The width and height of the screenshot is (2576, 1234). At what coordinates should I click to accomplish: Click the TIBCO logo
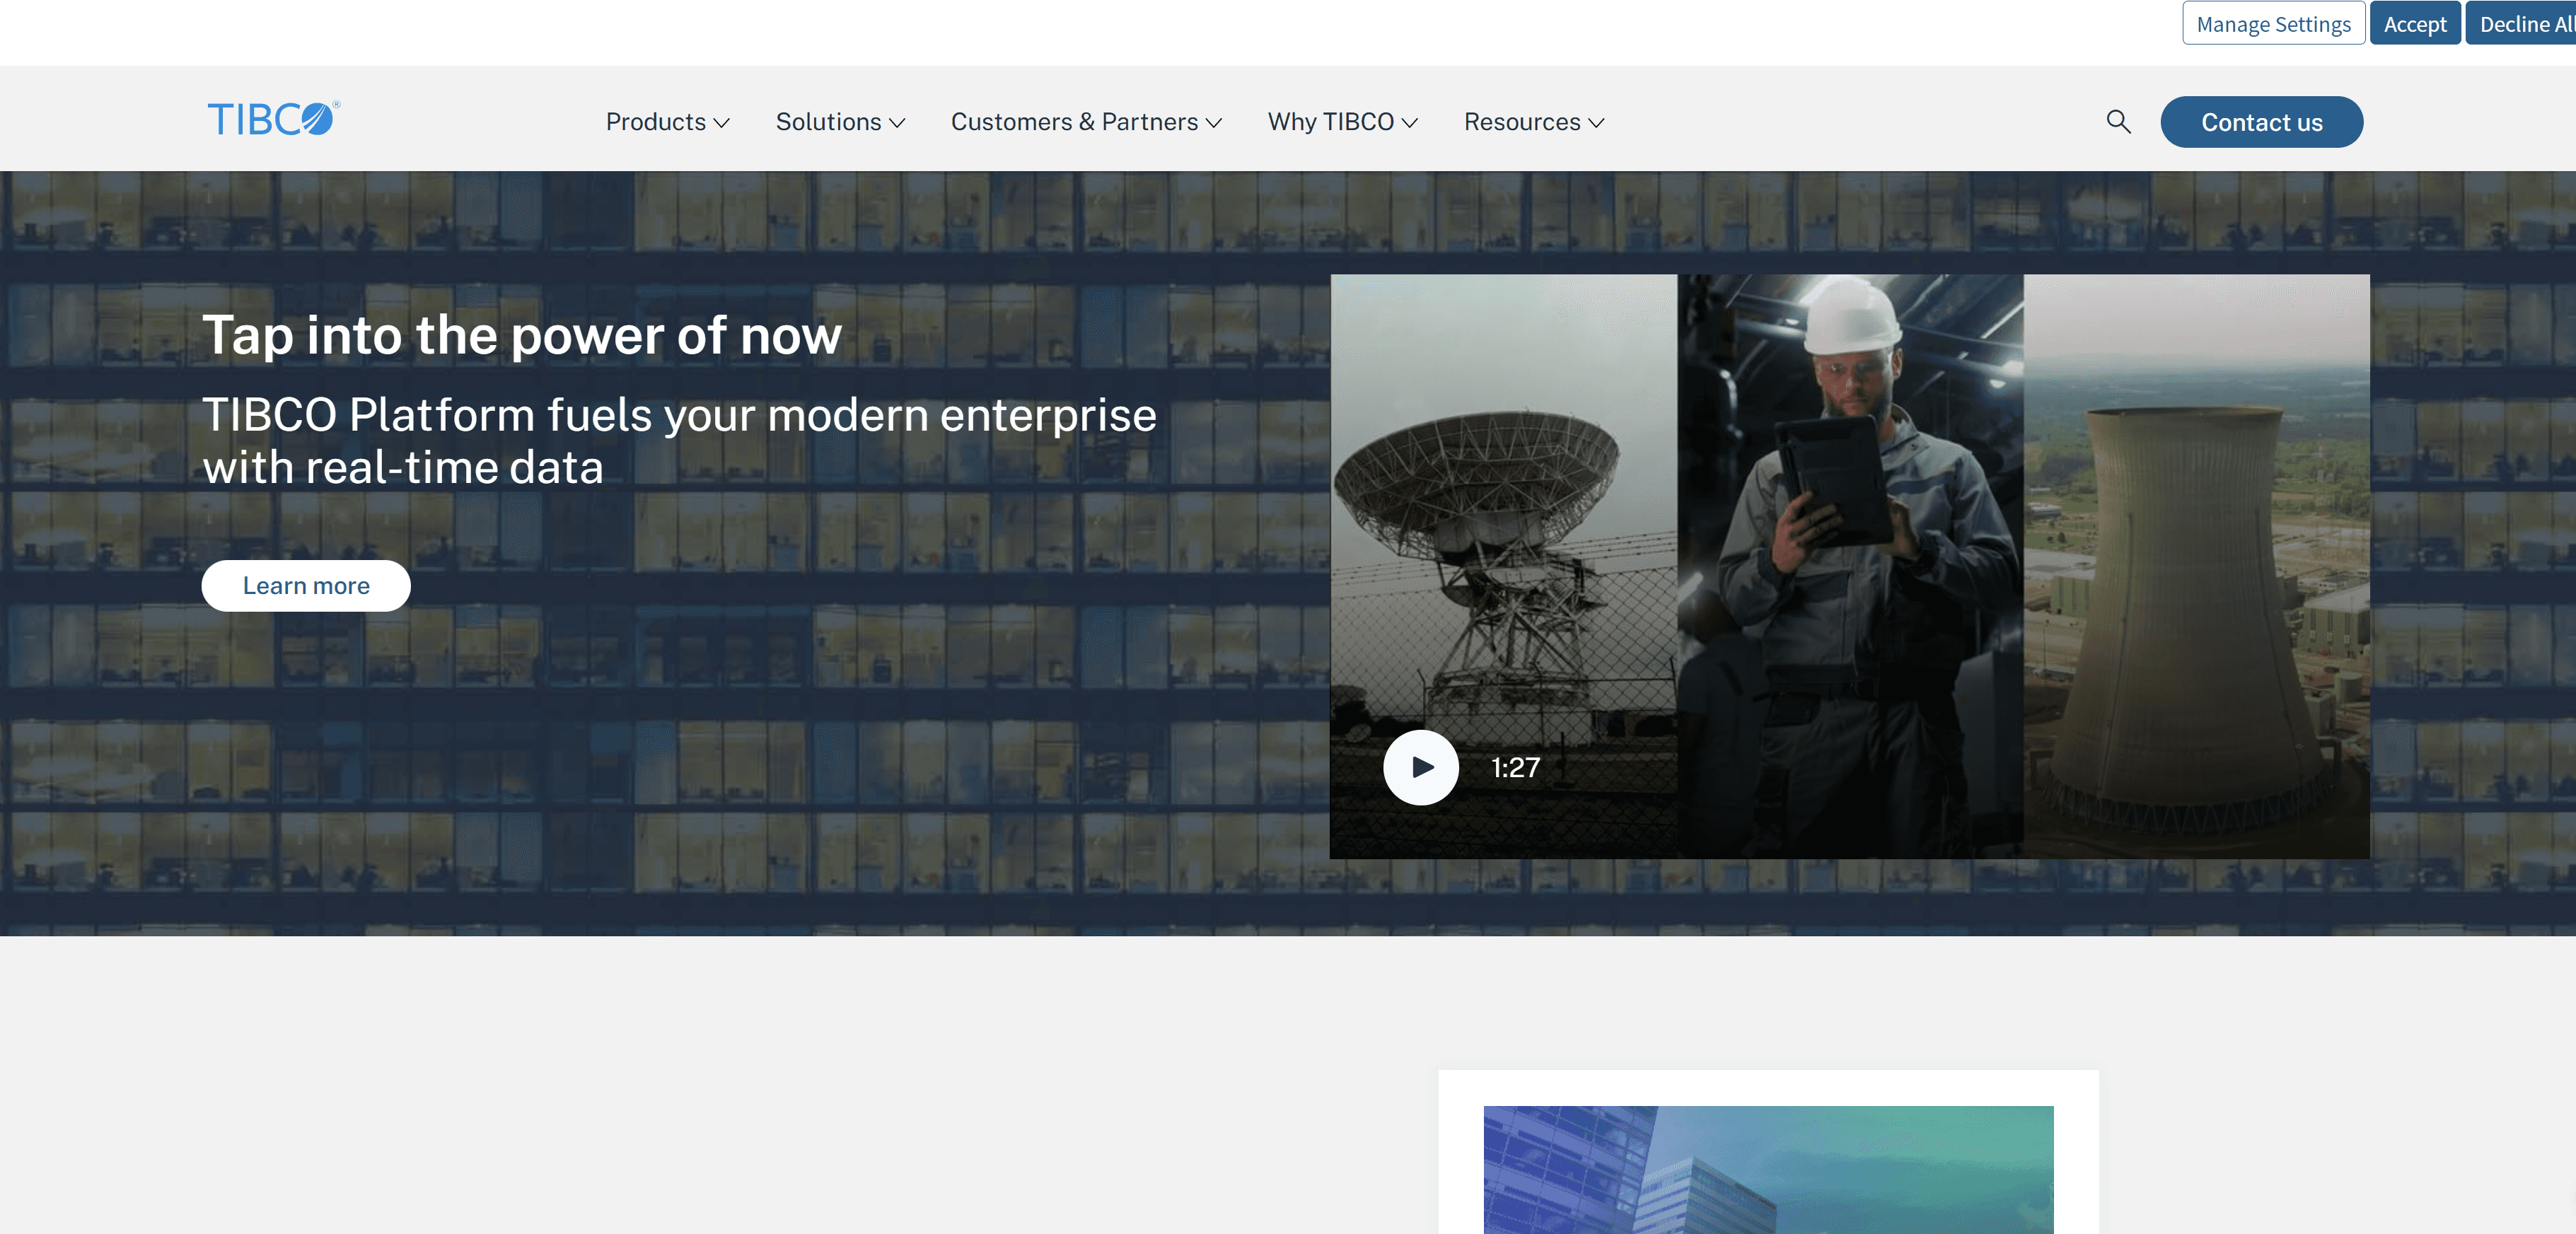click(273, 119)
